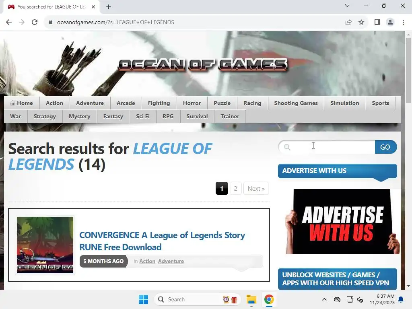Open the Chrome profile avatar

click(x=390, y=22)
